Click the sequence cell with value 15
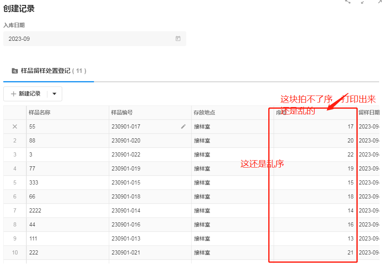The height and width of the screenshot is (266, 382). click(x=315, y=182)
